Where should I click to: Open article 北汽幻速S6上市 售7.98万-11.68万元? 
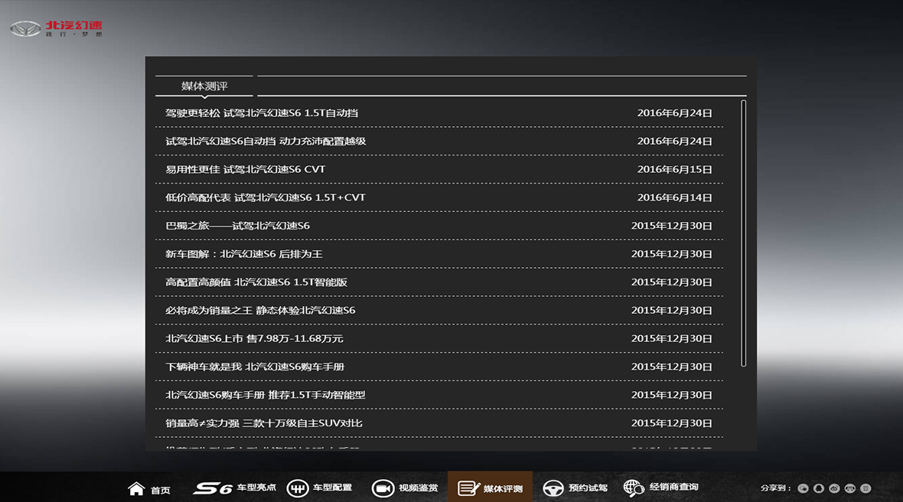254,338
